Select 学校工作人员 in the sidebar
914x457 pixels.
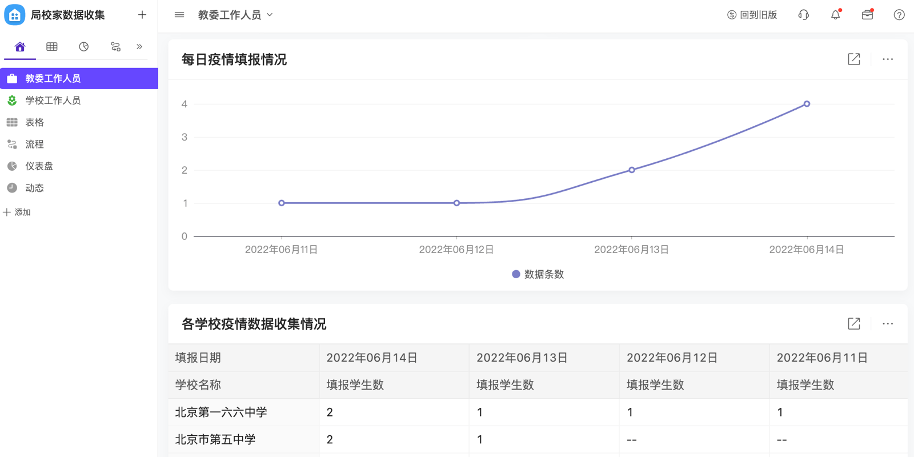[53, 101]
